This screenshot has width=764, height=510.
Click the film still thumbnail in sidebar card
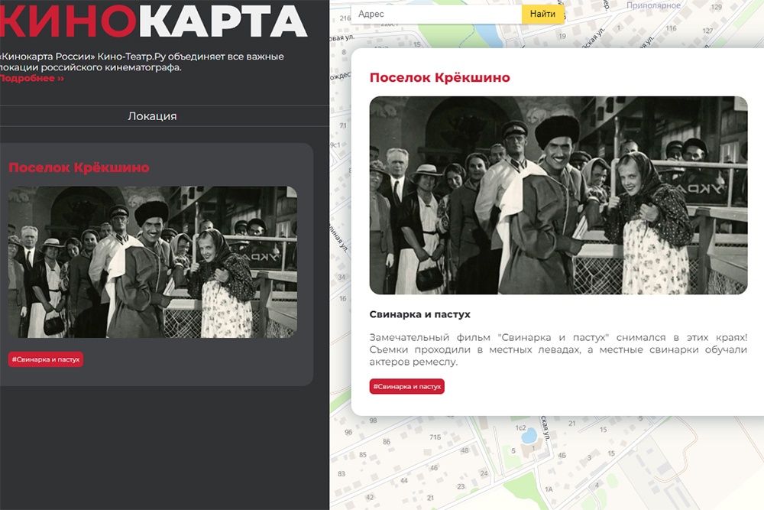point(152,261)
